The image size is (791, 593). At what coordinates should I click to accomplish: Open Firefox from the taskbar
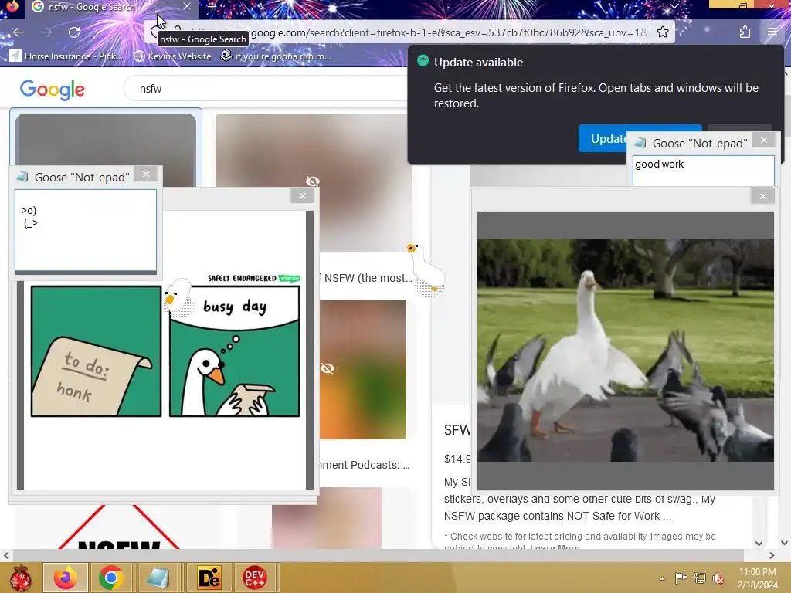pyautogui.click(x=66, y=578)
